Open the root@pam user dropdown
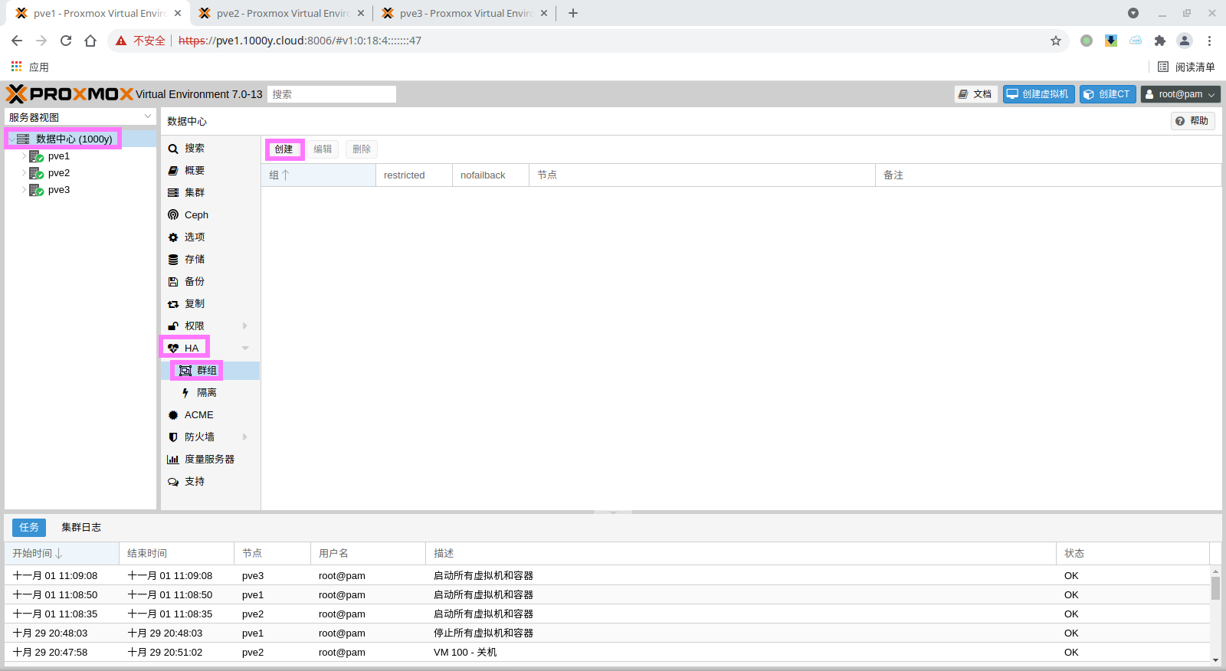 tap(1180, 94)
